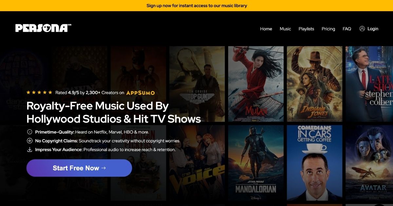Click the Persona logo
393x206 pixels.
click(x=43, y=28)
